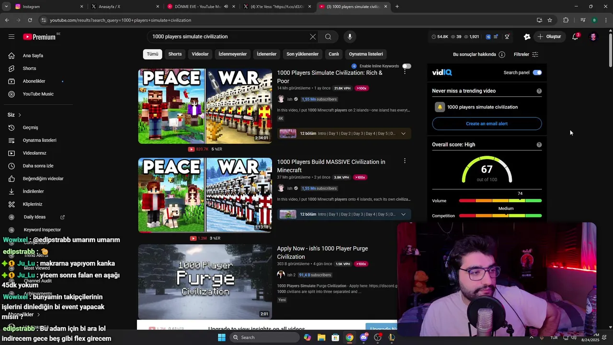Click the Oluştur create button
The height and width of the screenshot is (345, 613).
[549, 37]
